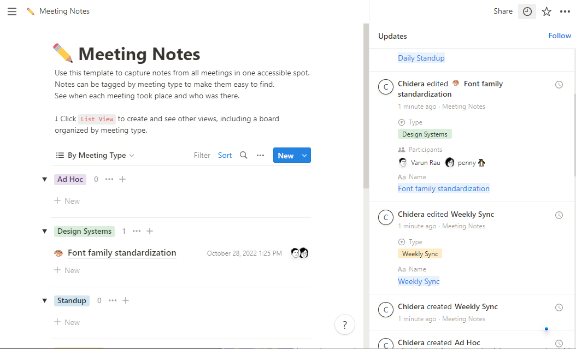The height and width of the screenshot is (349, 576).
Task: Open Font family standardization page
Action: click(x=122, y=253)
